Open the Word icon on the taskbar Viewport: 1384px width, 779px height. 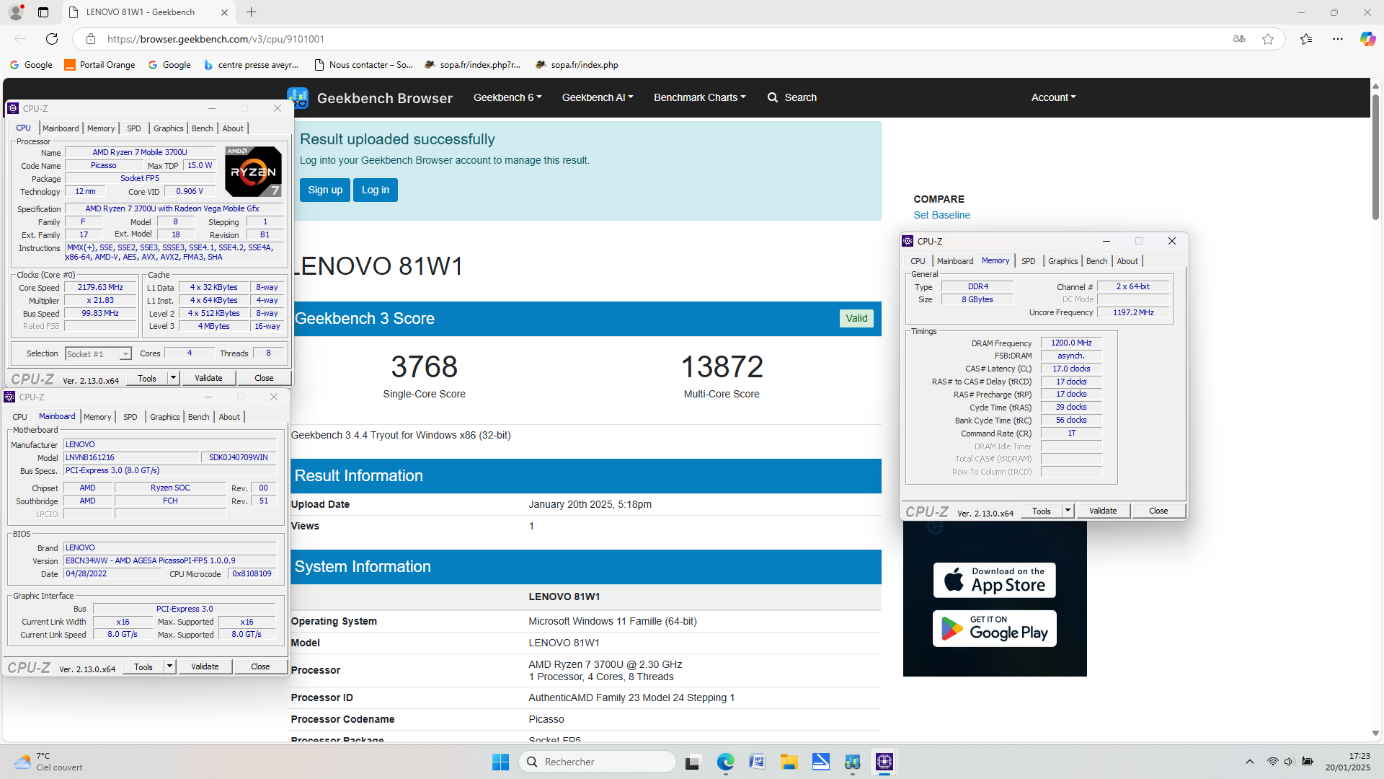tap(757, 762)
